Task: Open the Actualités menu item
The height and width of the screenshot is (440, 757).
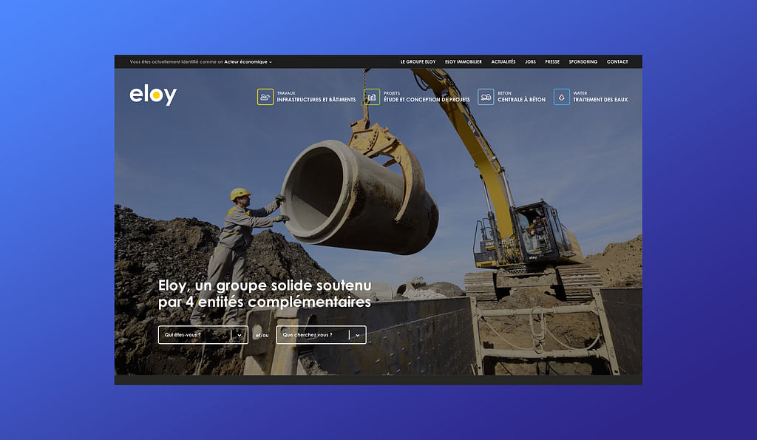Action: coord(503,62)
